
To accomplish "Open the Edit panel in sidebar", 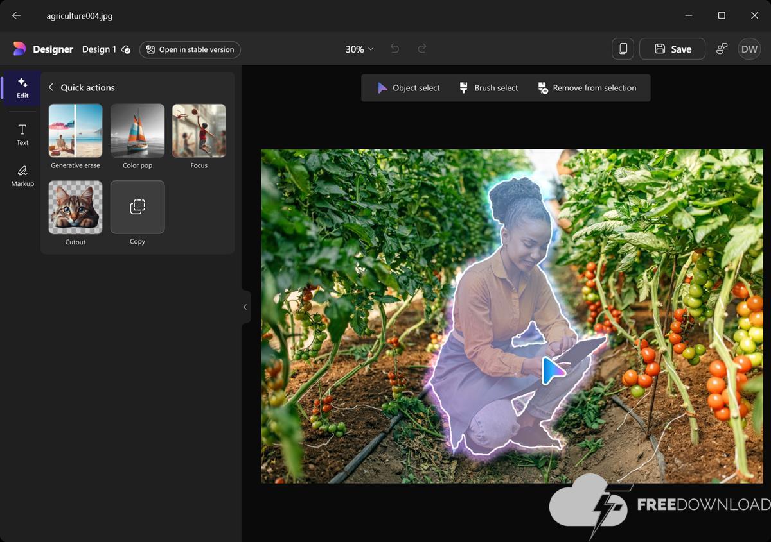I will click(22, 88).
